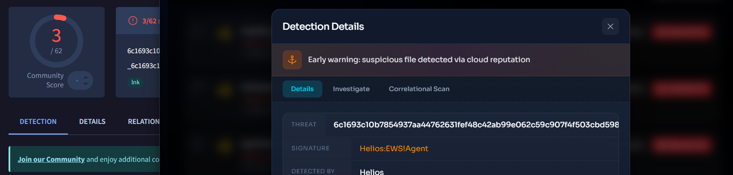Select the Details tab in the dialog

pyautogui.click(x=302, y=89)
